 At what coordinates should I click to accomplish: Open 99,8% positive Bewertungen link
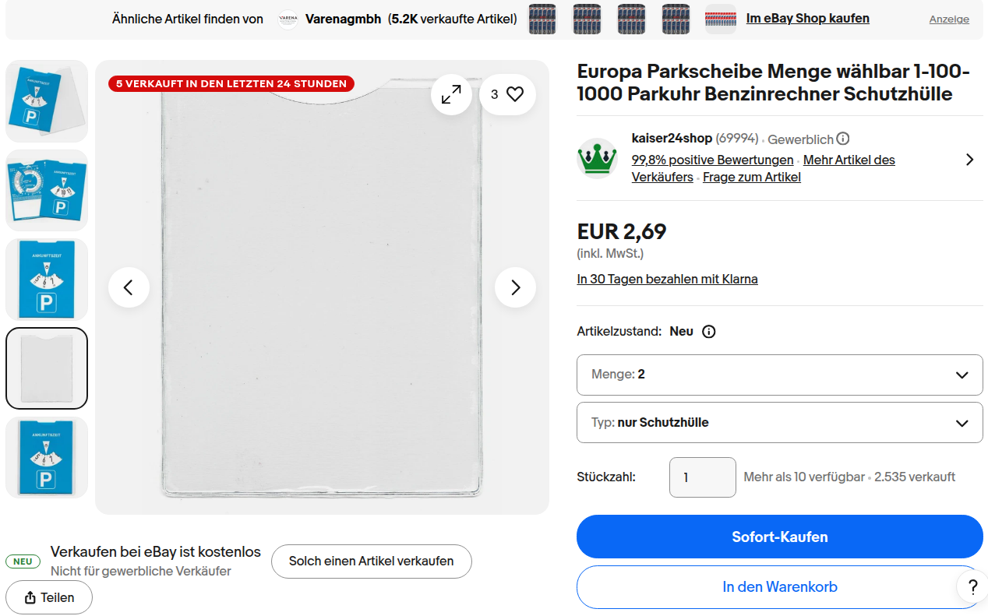[712, 160]
